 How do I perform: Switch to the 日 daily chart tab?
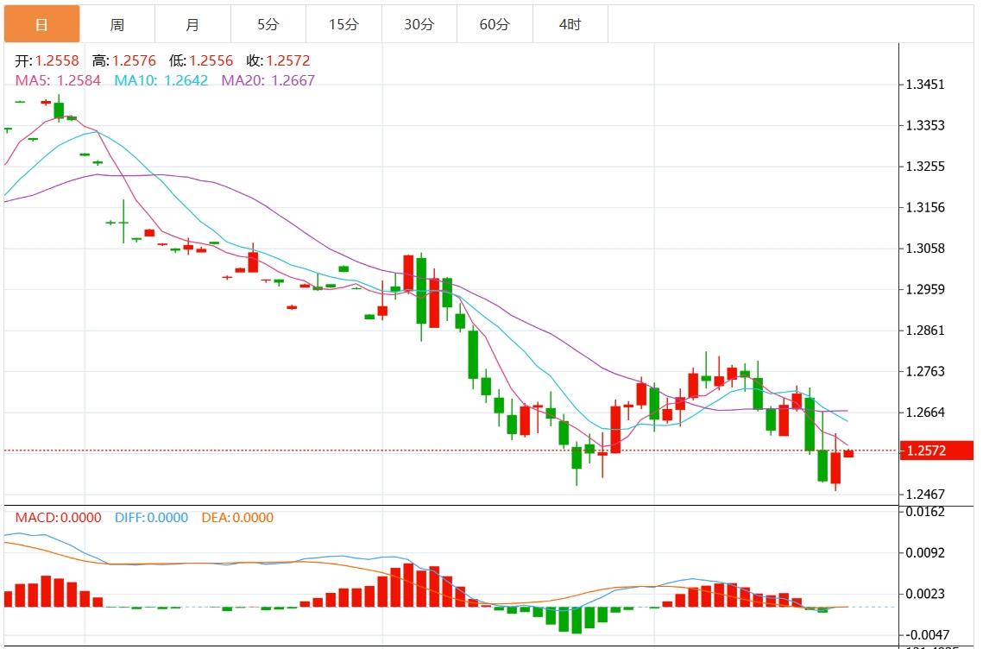pos(41,24)
